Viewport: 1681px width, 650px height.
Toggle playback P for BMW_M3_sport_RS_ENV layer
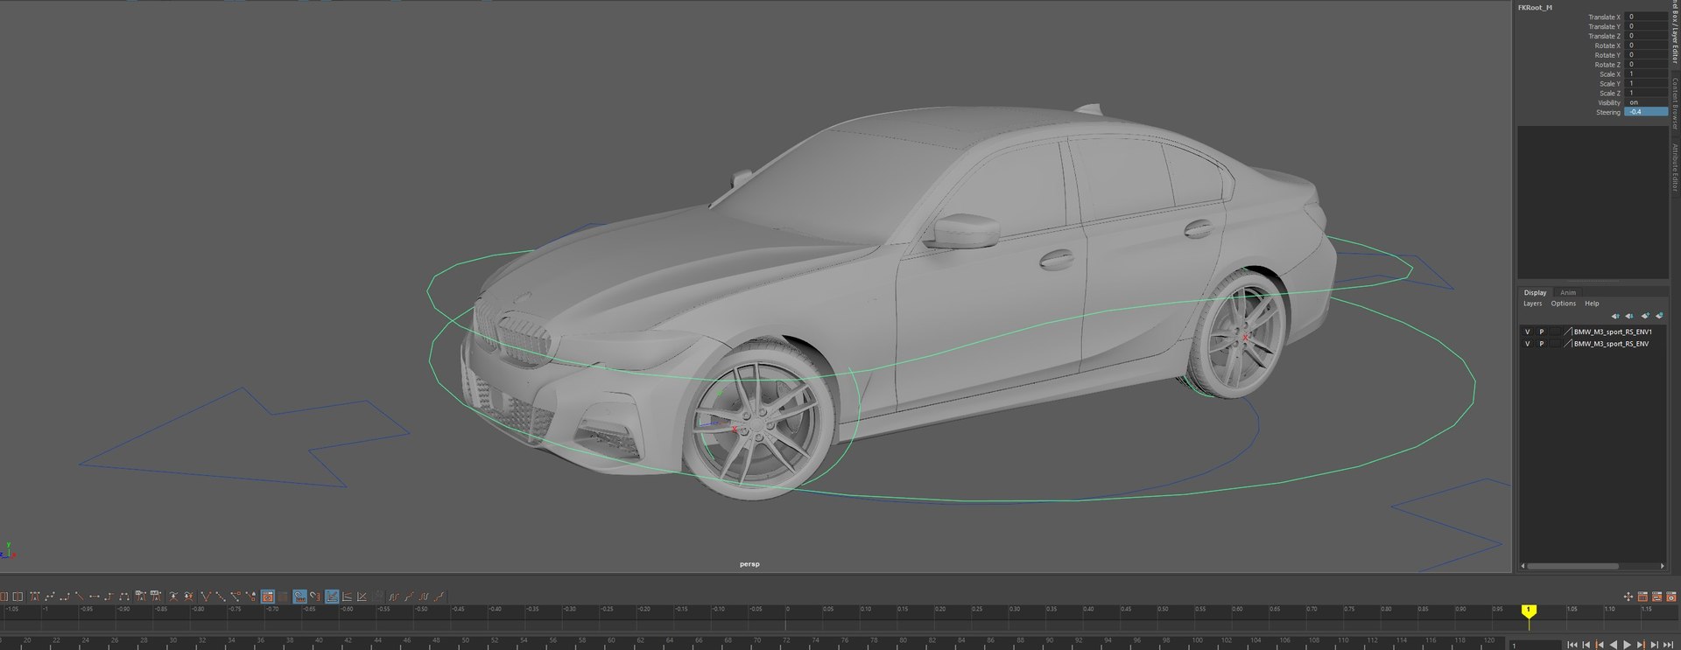tap(1542, 344)
